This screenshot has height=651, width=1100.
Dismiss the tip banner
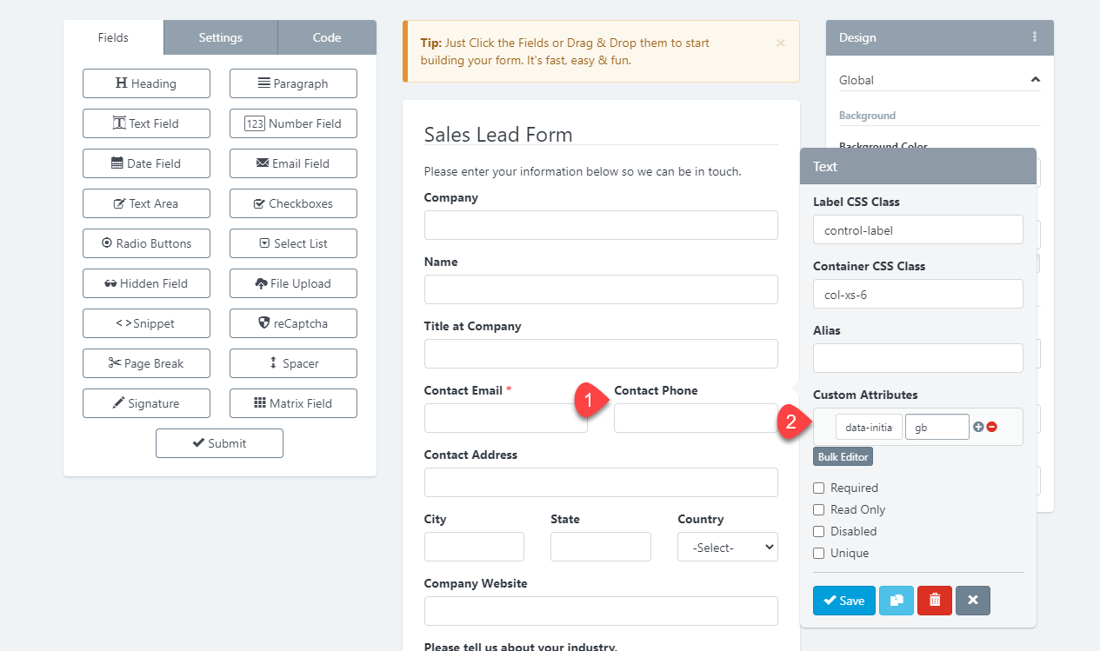780,43
